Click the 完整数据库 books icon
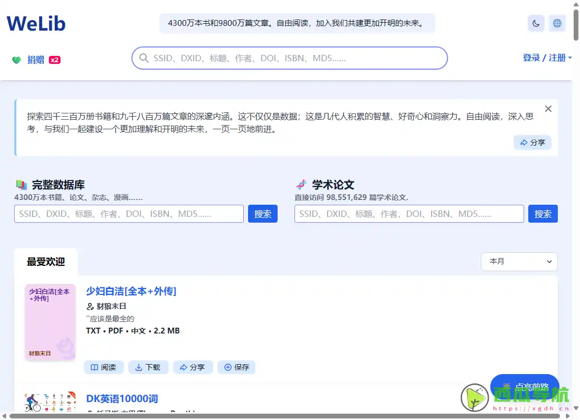This screenshot has width=580, height=420. point(22,184)
